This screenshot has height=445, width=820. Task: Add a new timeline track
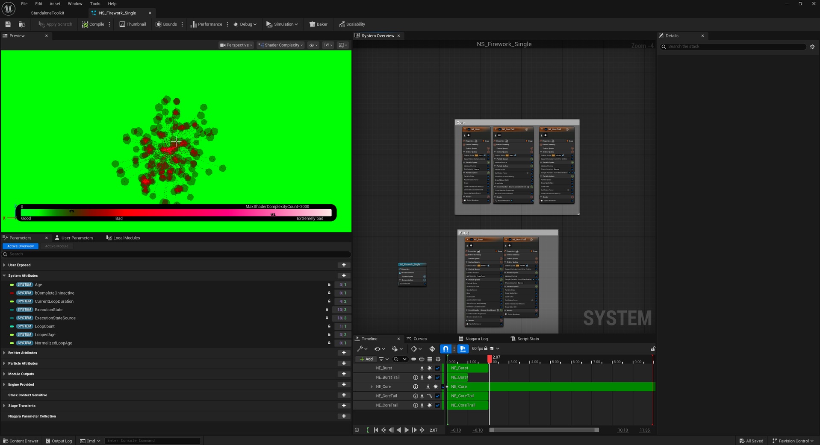click(x=366, y=359)
